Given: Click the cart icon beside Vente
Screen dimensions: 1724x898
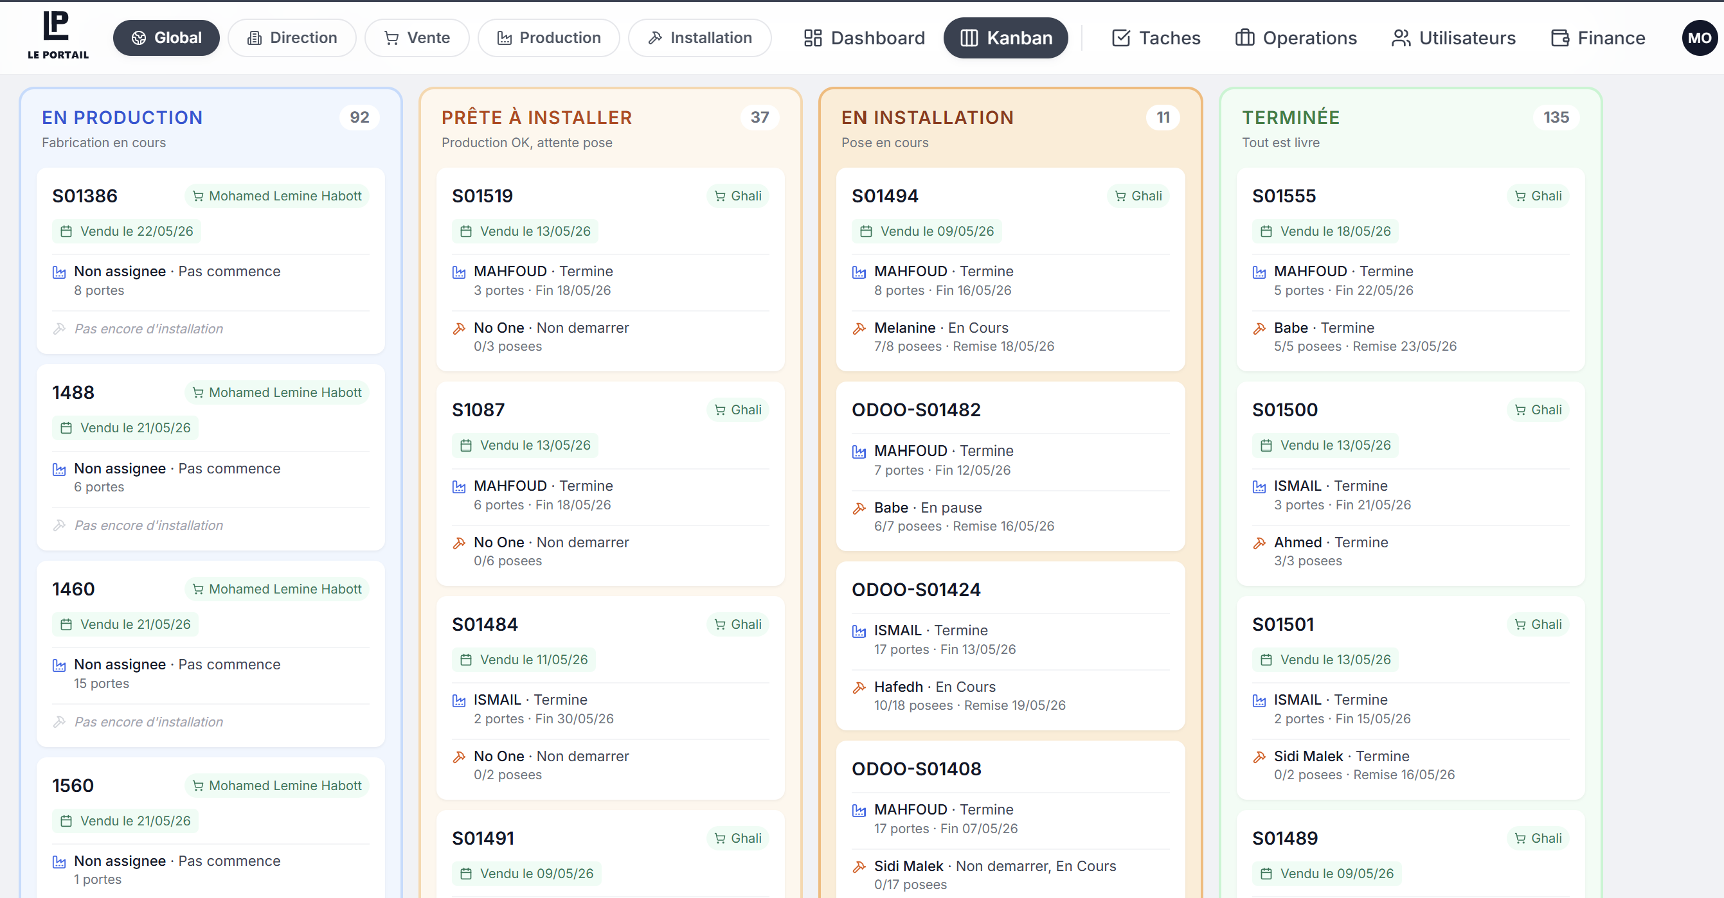Looking at the screenshot, I should click(391, 38).
